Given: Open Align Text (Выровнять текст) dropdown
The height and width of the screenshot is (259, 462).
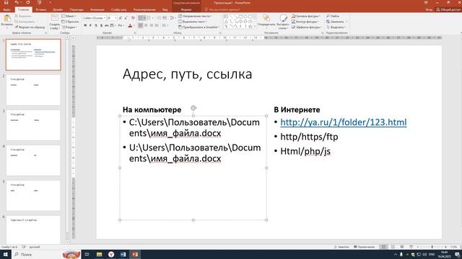Looking at the screenshot, I should coord(193,22).
